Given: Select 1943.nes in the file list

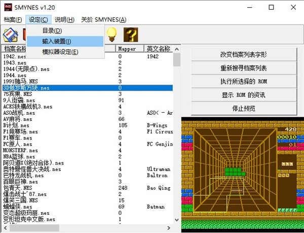Looking at the screenshot, I should [88, 63].
